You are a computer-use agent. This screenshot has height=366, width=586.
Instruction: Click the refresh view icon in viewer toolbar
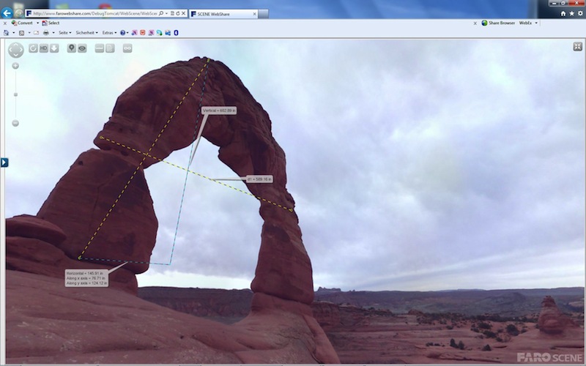tap(34, 48)
